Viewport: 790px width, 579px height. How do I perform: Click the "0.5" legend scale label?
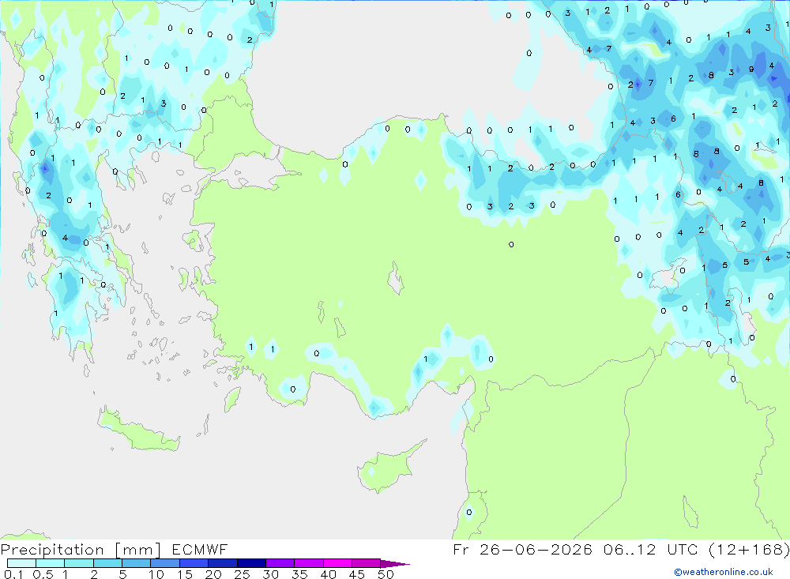click(x=43, y=574)
